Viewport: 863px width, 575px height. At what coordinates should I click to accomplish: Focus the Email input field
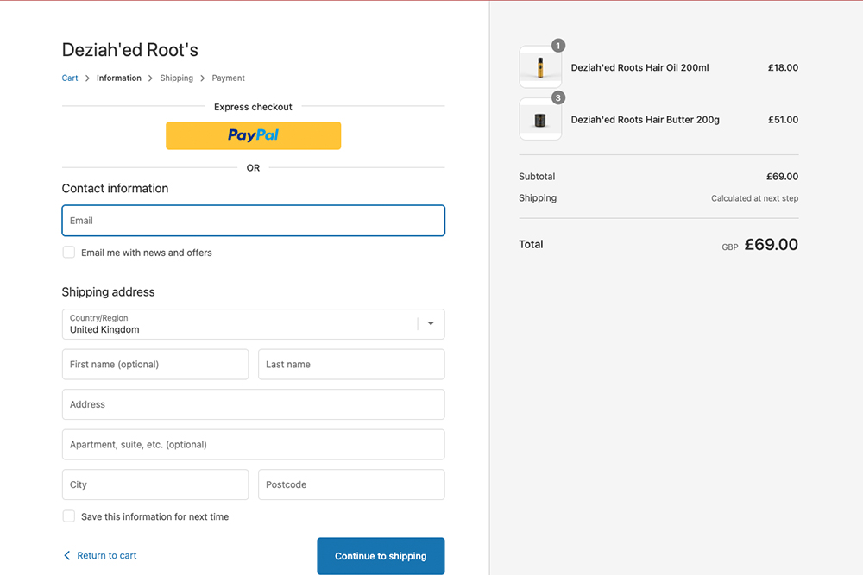tap(253, 221)
